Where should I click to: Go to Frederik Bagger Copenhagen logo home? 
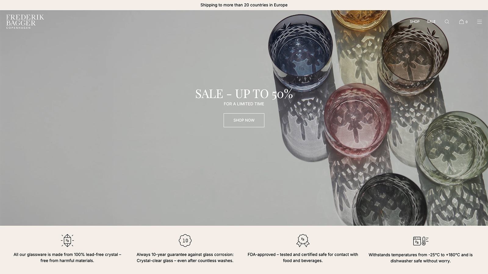coord(25,22)
